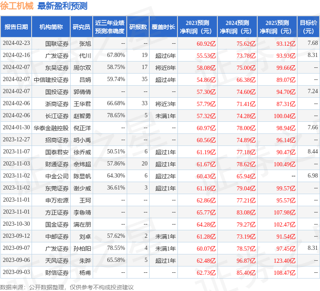Screen dimensions: 320x291
Task: Select target price 8.44
Action: (313, 151)
